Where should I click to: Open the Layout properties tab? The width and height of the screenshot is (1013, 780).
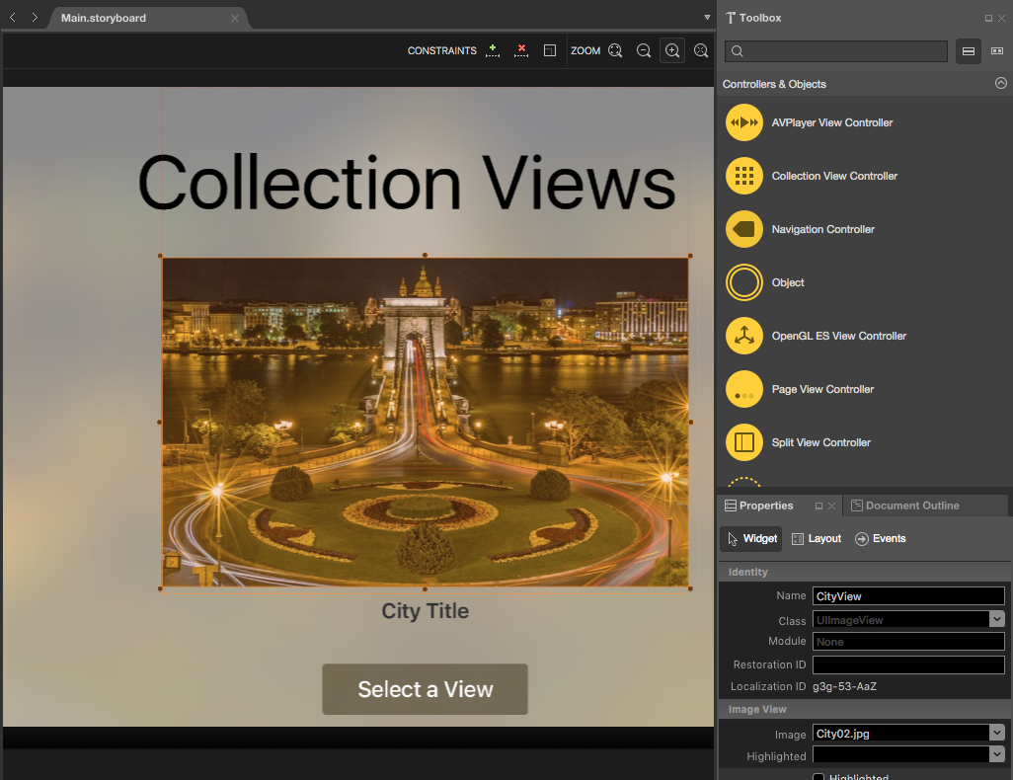pyautogui.click(x=817, y=538)
